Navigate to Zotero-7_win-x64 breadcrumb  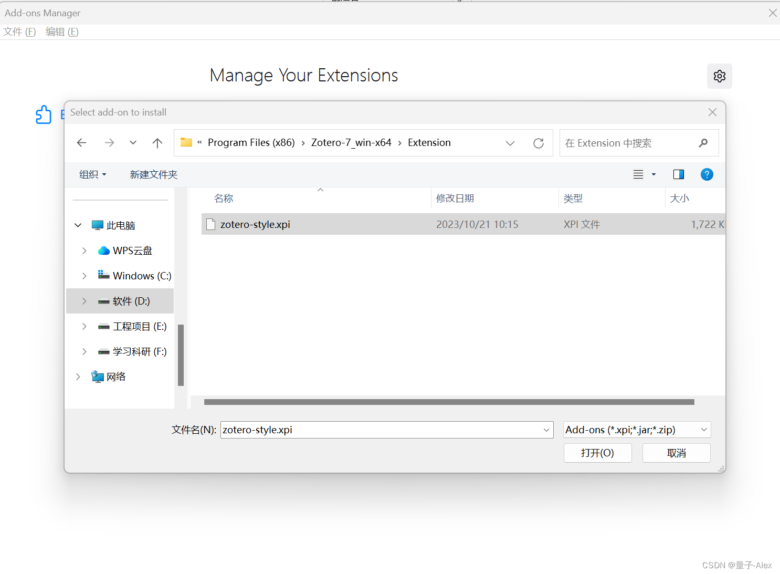pos(351,142)
